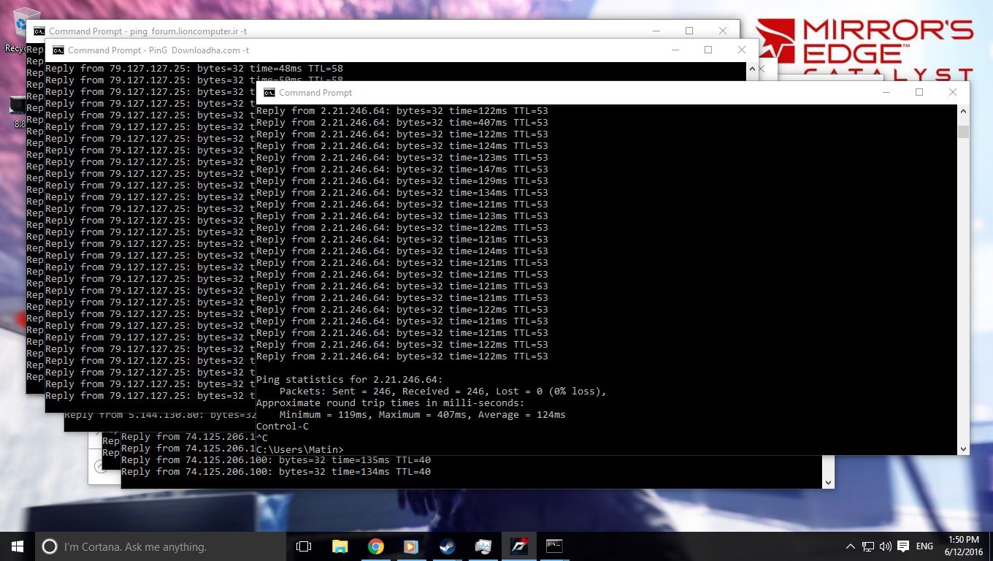Open the front Command Prompt system menu icon
The image size is (993, 561).
tap(269, 93)
